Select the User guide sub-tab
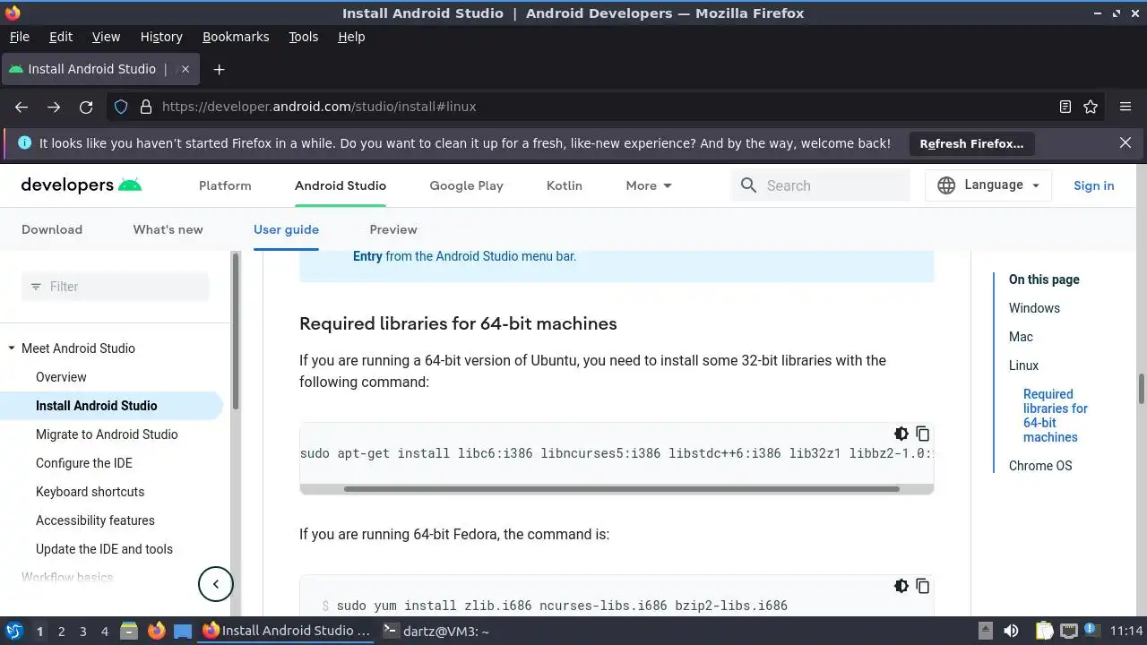This screenshot has width=1147, height=645. [x=286, y=229]
